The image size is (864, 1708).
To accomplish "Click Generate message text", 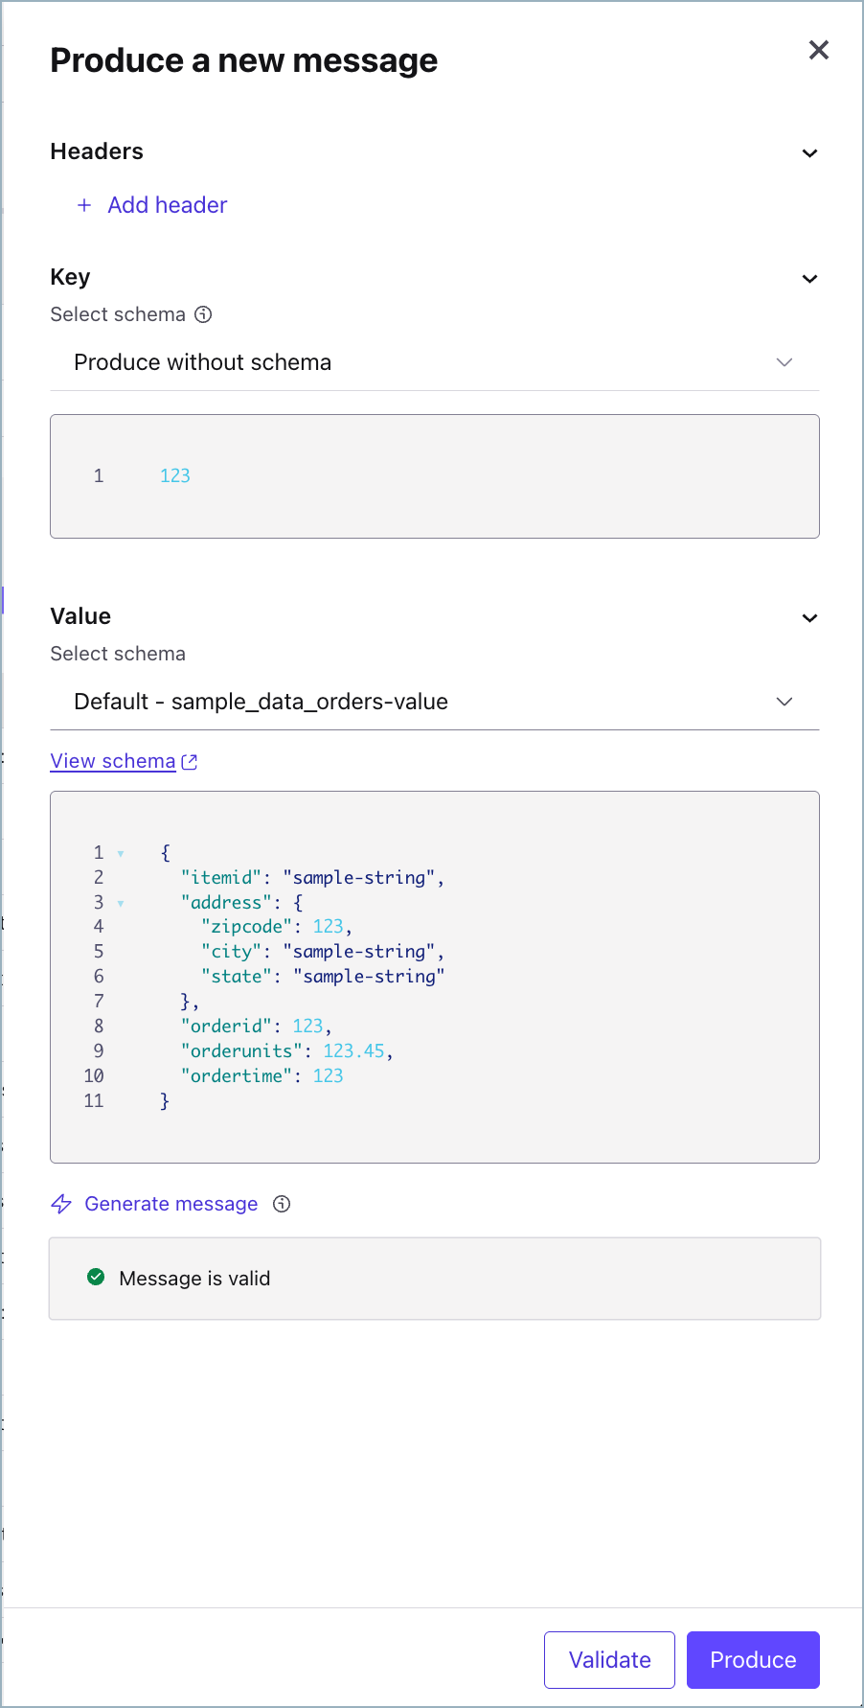I will pyautogui.click(x=171, y=1204).
